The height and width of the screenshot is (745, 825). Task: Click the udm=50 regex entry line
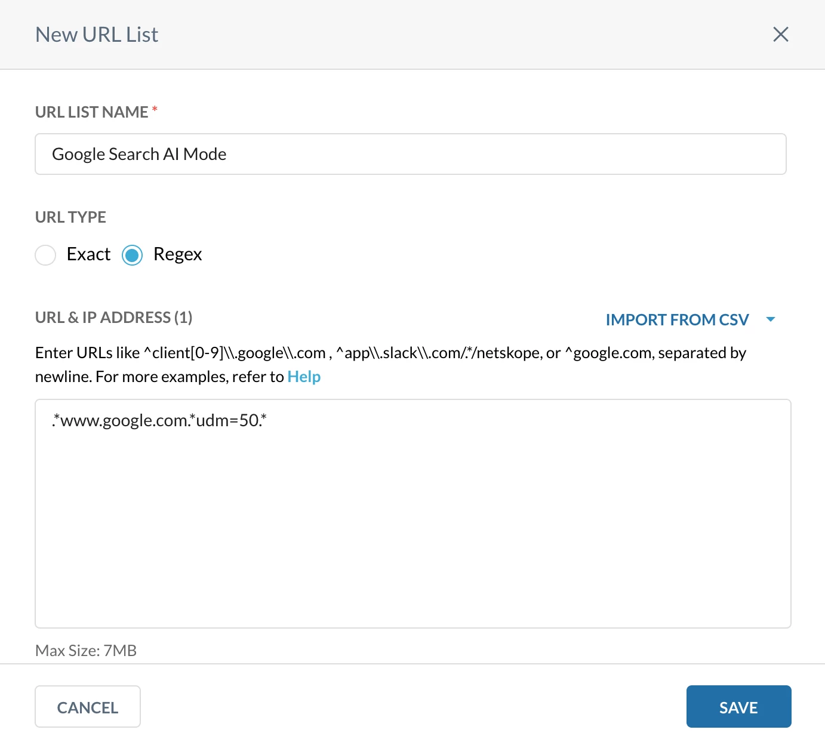159,420
